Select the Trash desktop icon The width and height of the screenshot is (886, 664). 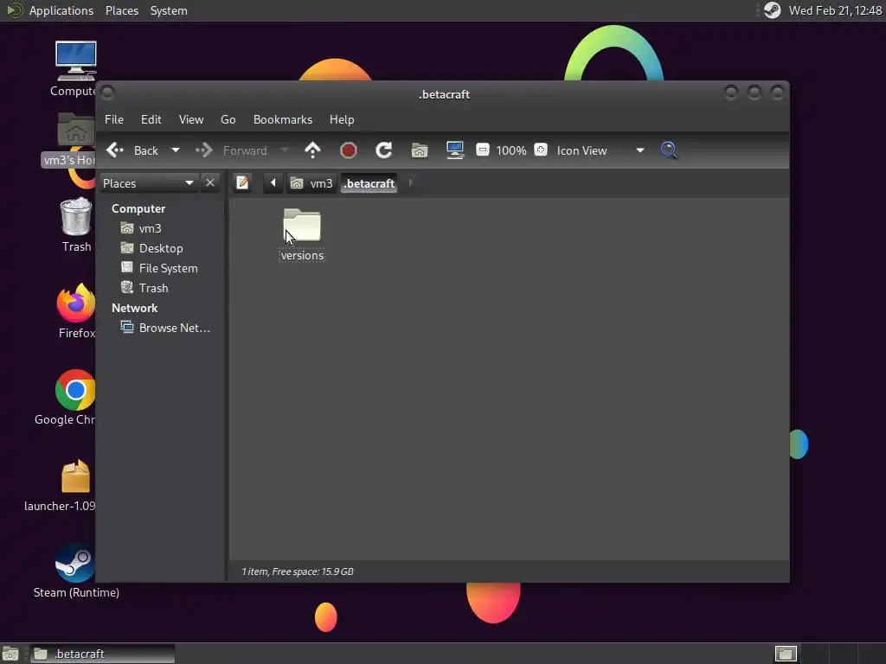click(x=76, y=216)
